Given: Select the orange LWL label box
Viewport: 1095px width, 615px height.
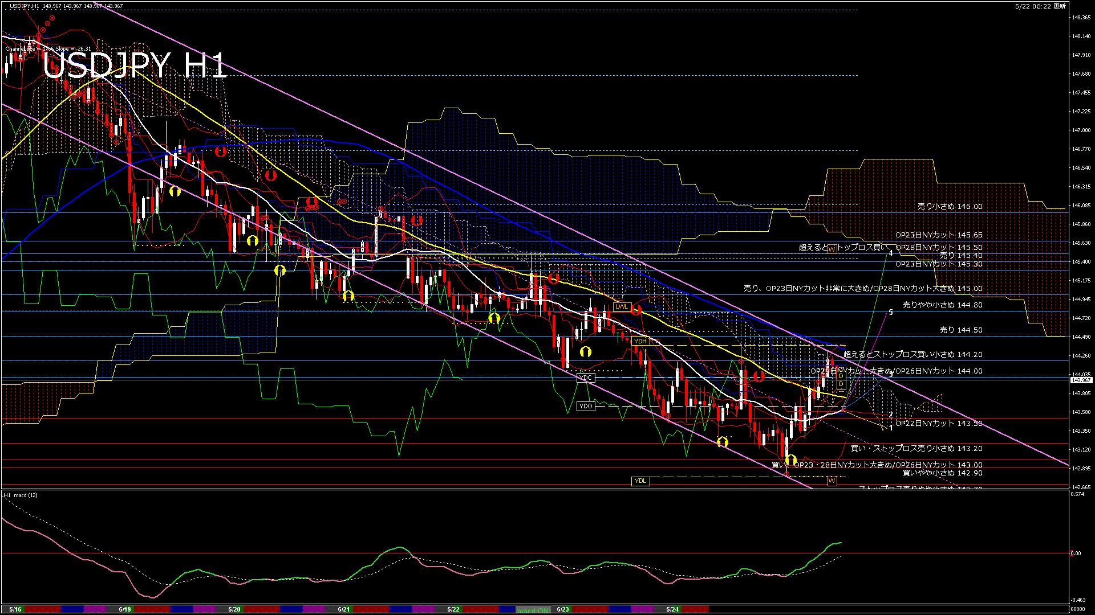Looking at the screenshot, I should pos(621,306).
